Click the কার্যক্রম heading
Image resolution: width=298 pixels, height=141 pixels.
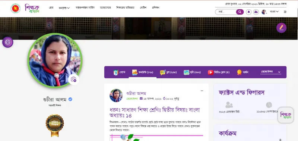coord(228,134)
